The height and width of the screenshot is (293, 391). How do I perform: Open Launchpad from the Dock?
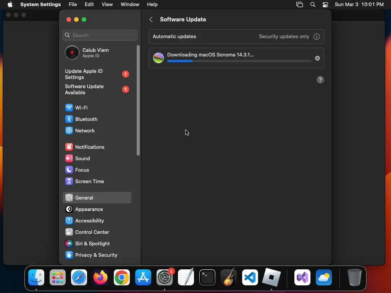coord(58,277)
